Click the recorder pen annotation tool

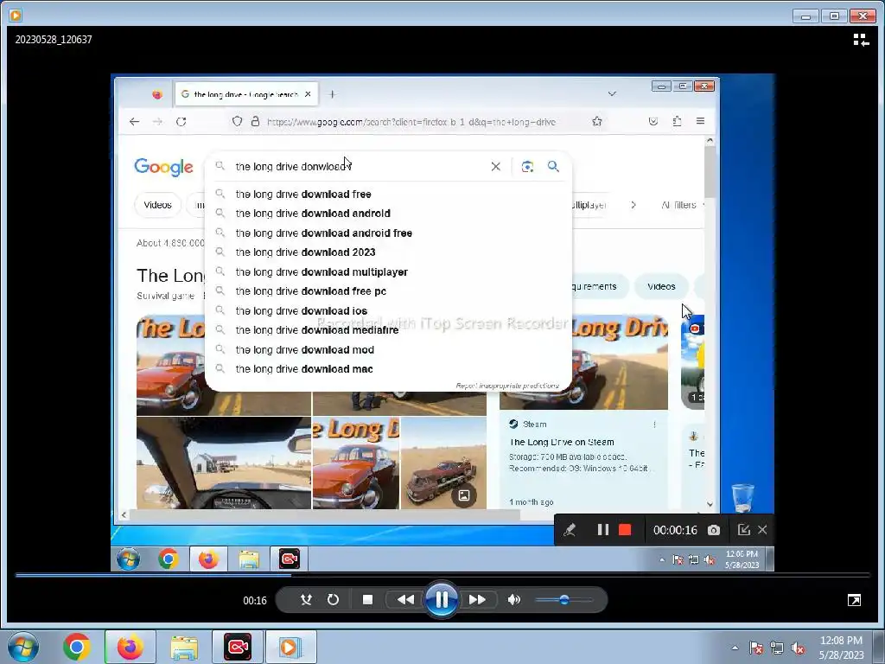coord(570,530)
